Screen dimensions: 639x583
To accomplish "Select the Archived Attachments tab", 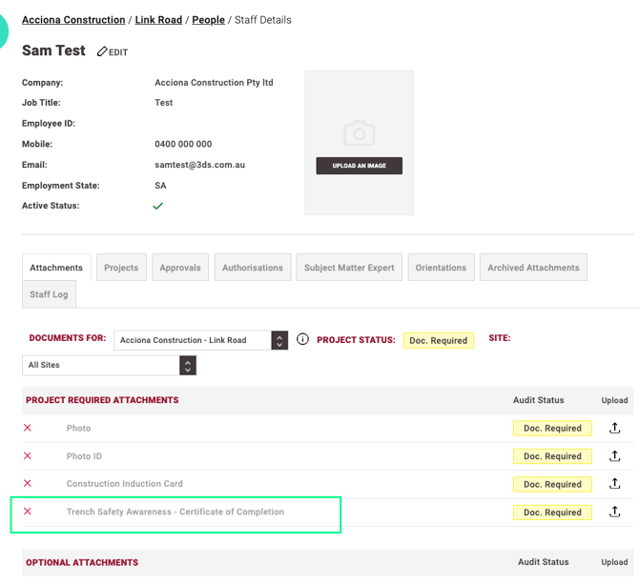I will coord(533,268).
